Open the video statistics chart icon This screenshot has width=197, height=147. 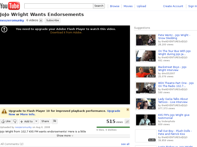(127, 121)
